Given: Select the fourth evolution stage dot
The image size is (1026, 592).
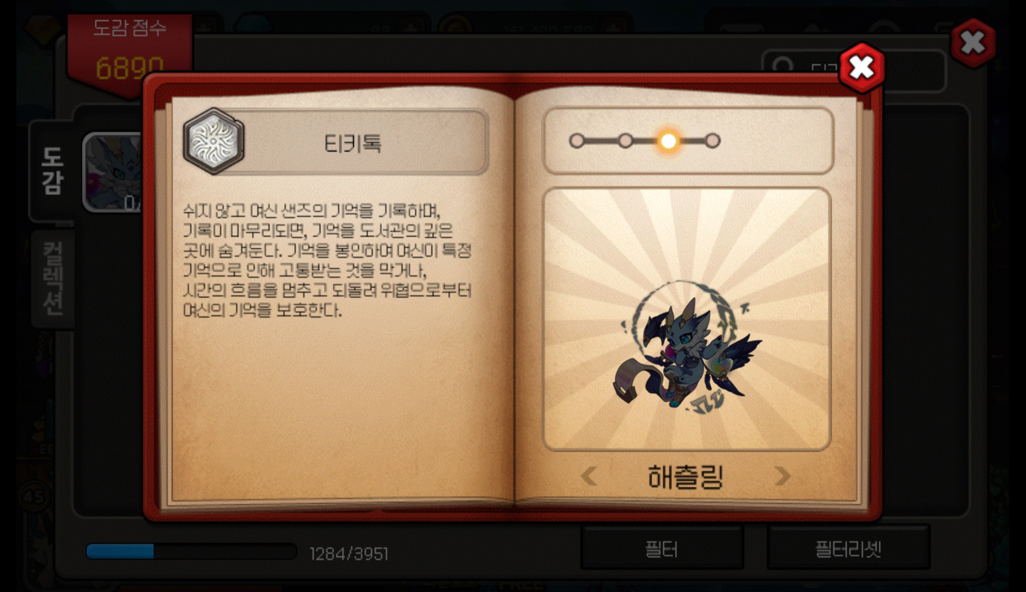Looking at the screenshot, I should pyautogui.click(x=713, y=141).
